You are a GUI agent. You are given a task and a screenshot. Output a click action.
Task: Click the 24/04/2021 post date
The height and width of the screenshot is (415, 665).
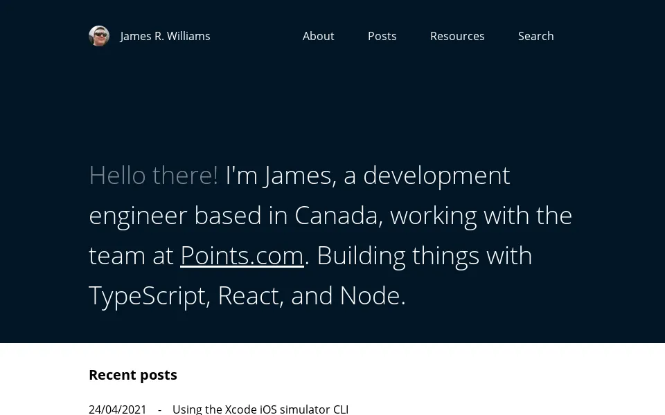tap(118, 409)
